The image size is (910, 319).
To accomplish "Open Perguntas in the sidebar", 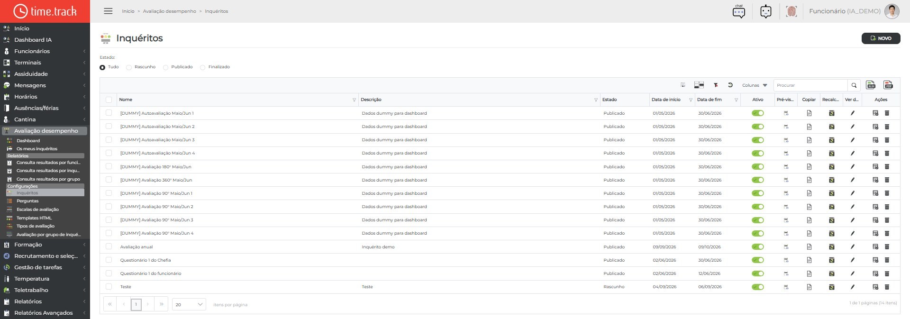I will [27, 201].
